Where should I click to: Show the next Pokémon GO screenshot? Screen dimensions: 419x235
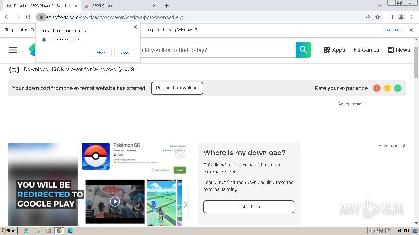pyautogui.click(x=185, y=205)
